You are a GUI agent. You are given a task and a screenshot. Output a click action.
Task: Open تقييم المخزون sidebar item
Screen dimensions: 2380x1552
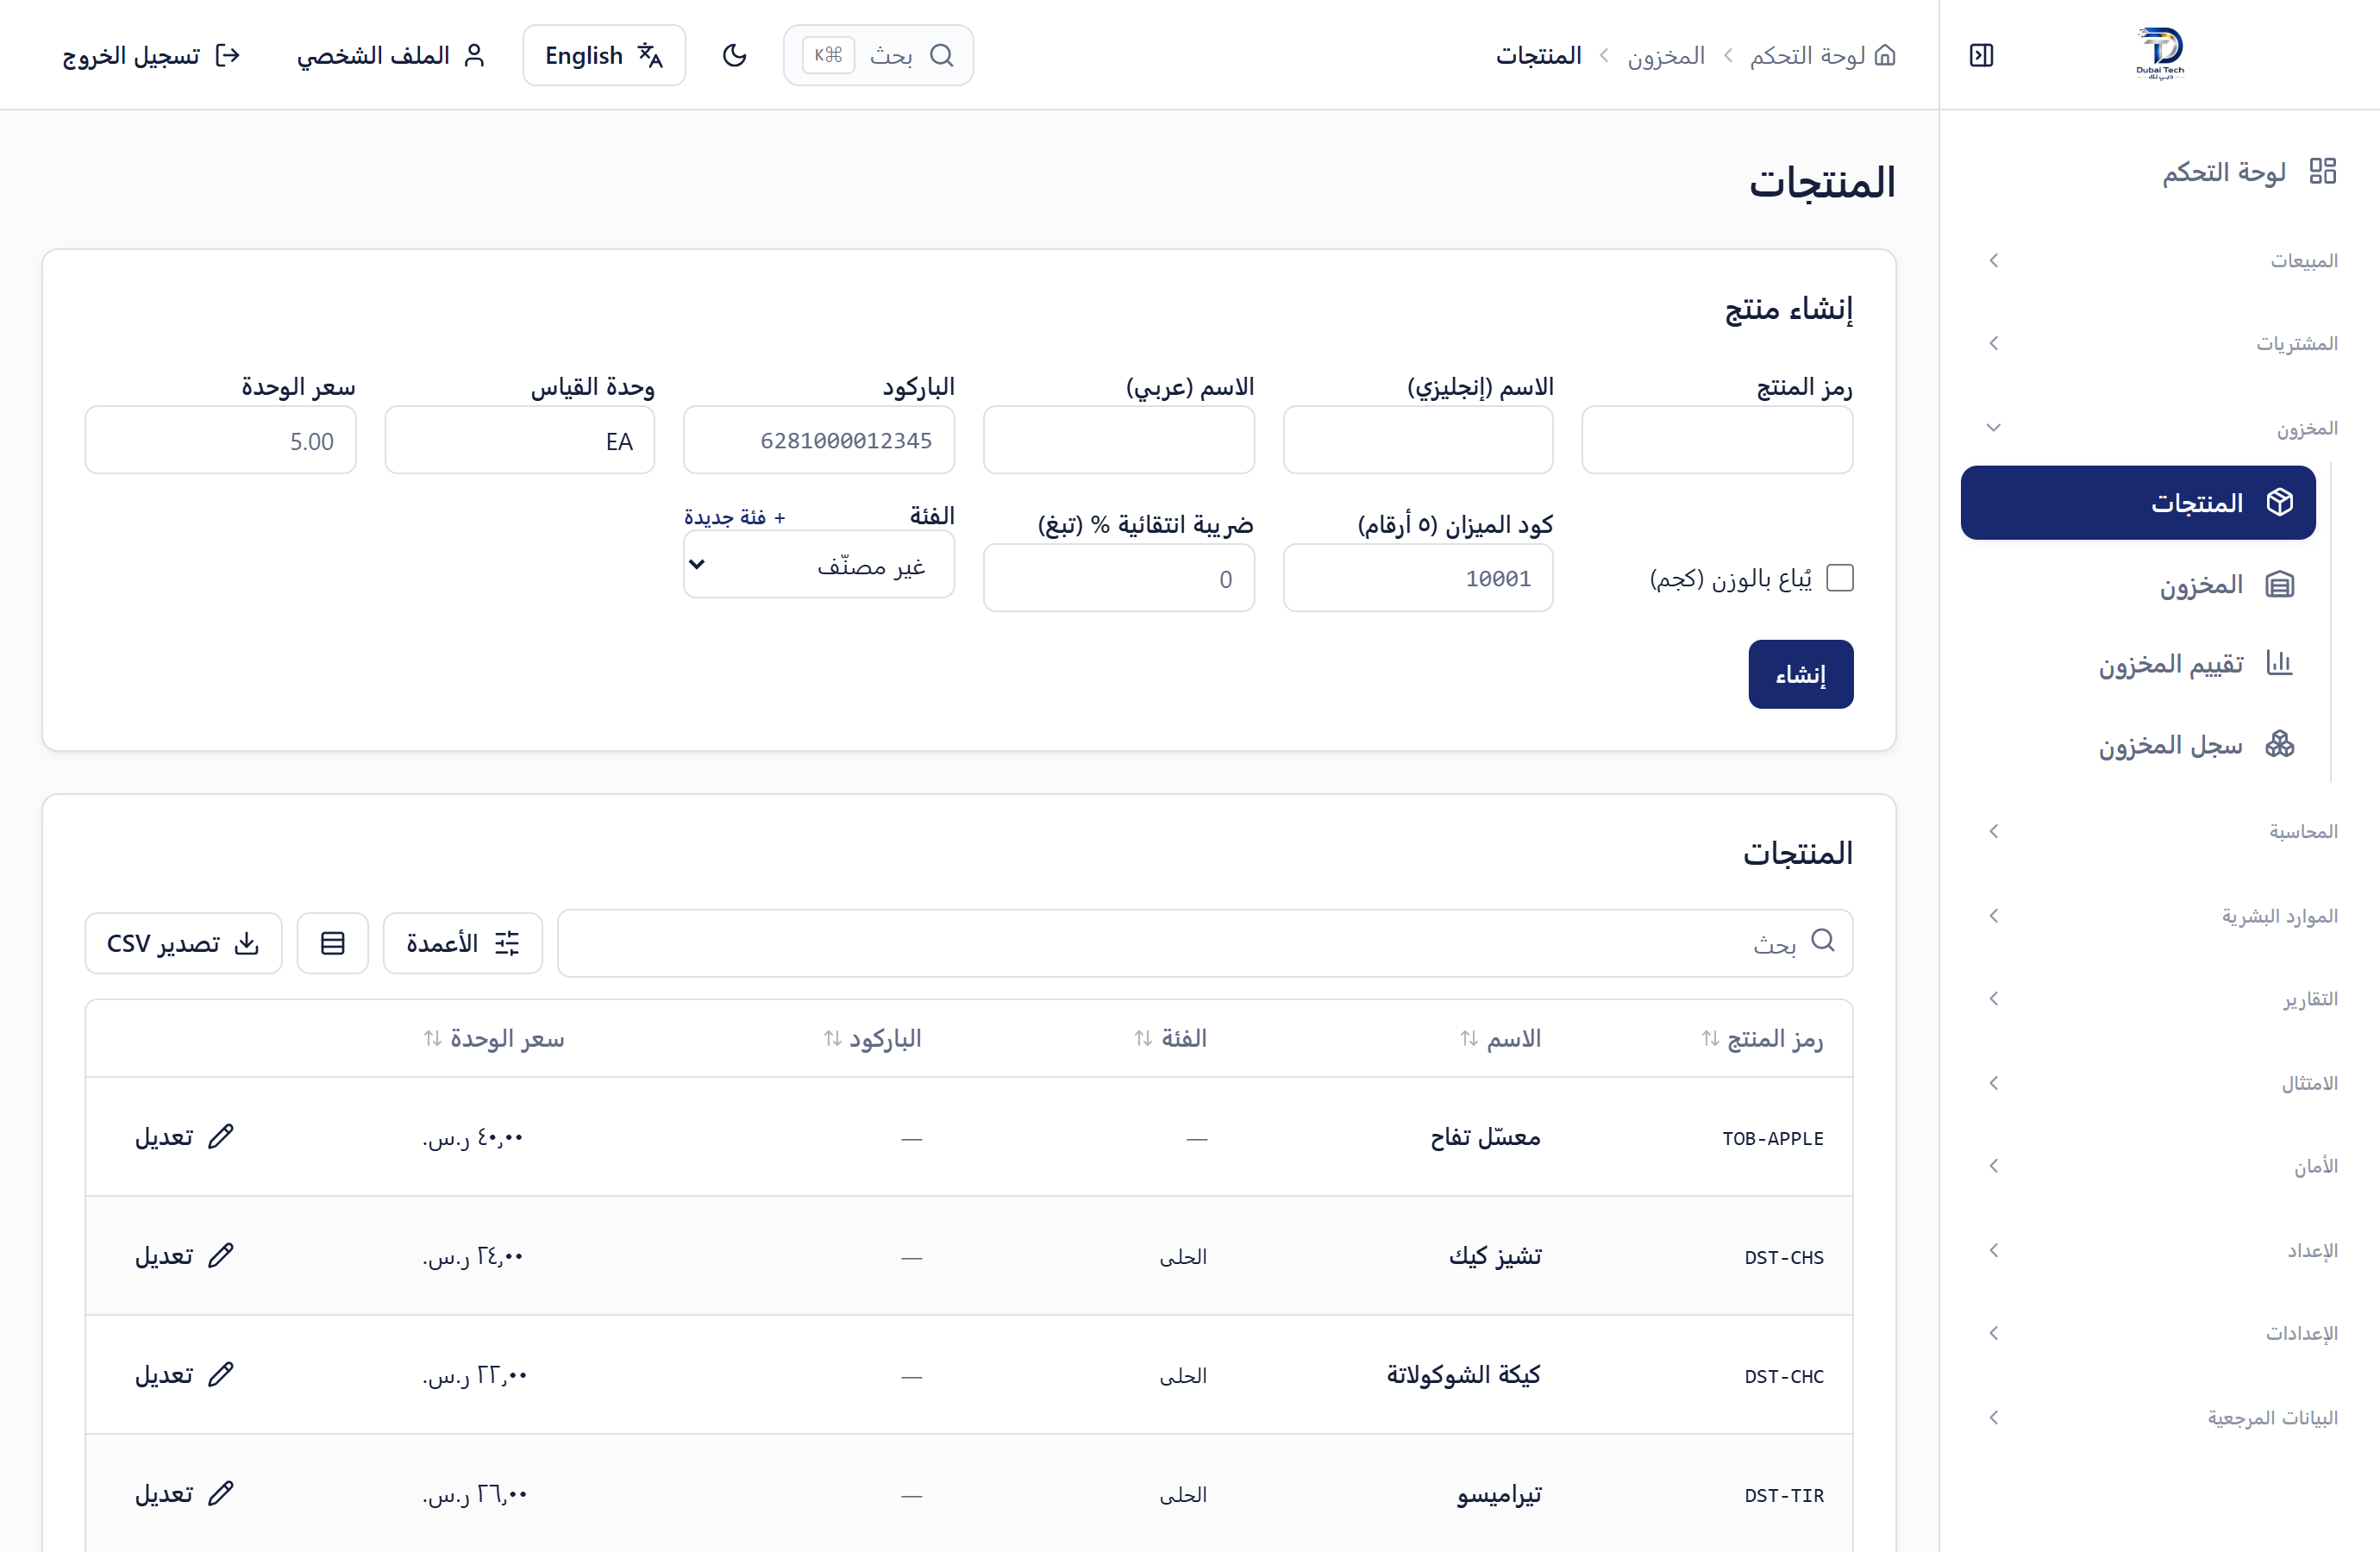[x=2138, y=664]
